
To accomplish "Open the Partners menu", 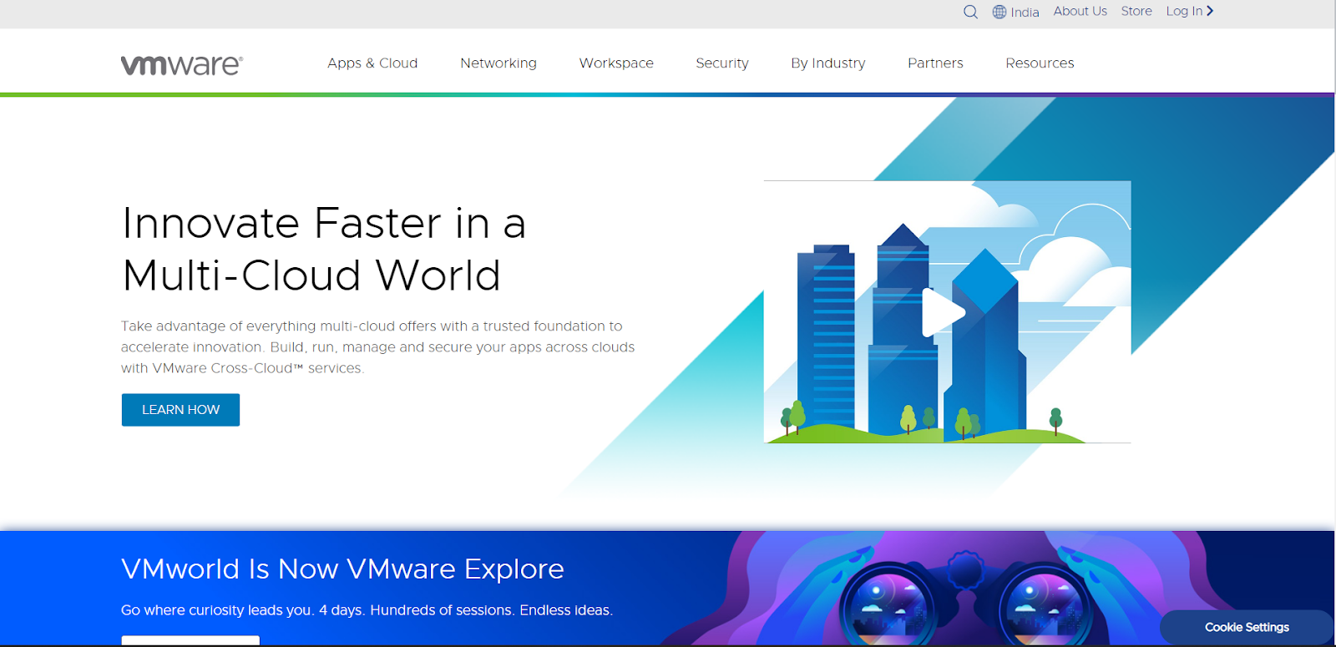I will 935,63.
